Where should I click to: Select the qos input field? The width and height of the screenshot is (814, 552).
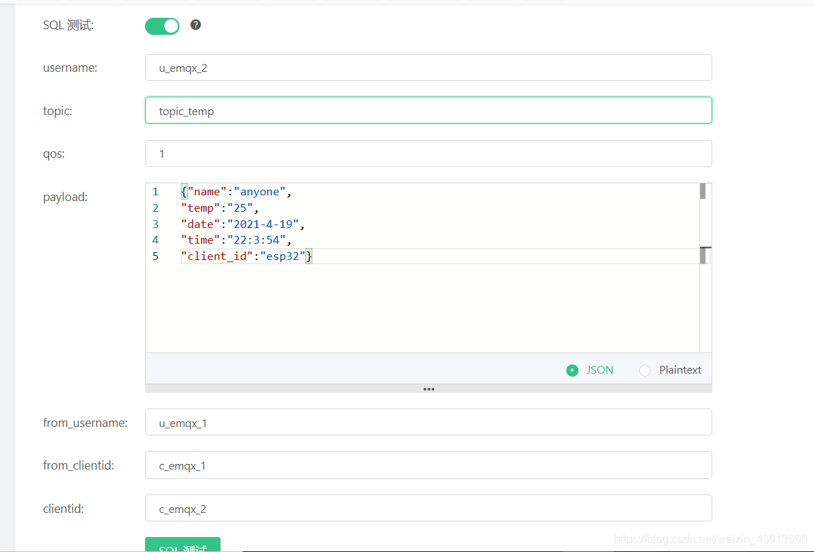coord(428,154)
